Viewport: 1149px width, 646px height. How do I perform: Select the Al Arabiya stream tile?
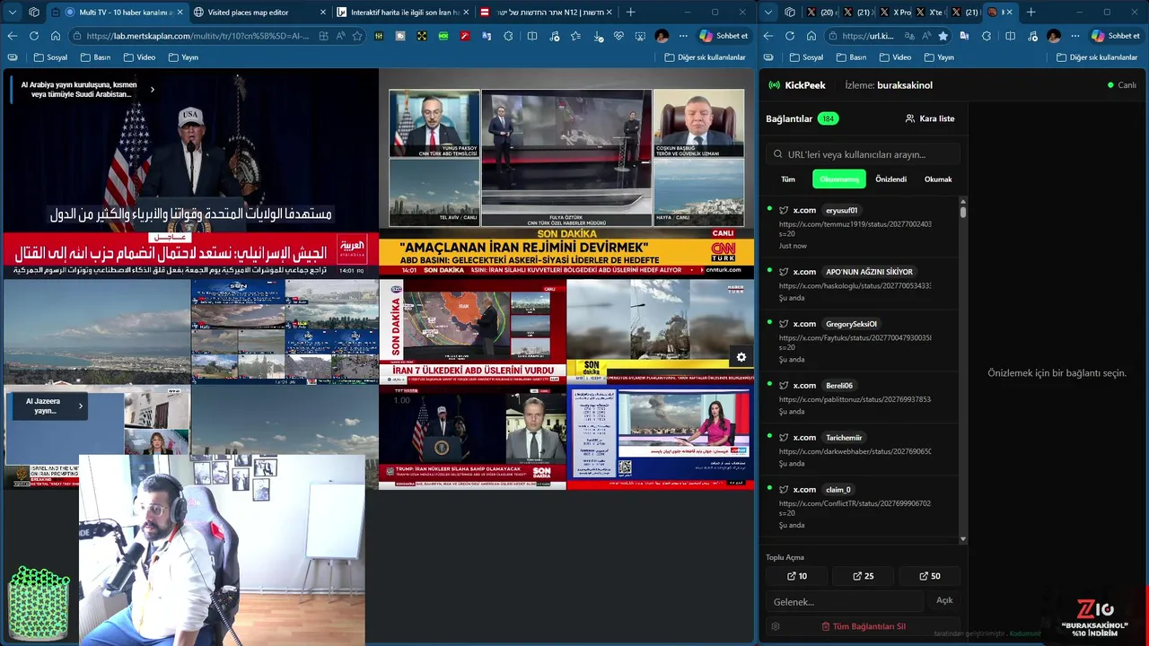pyautogui.click(x=190, y=172)
